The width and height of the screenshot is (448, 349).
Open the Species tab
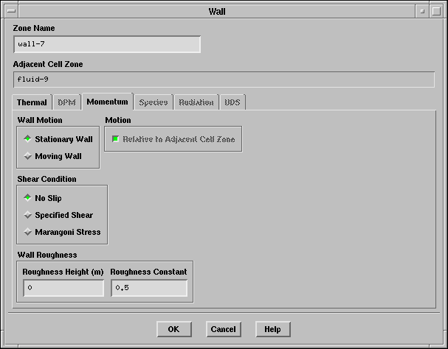(x=153, y=102)
